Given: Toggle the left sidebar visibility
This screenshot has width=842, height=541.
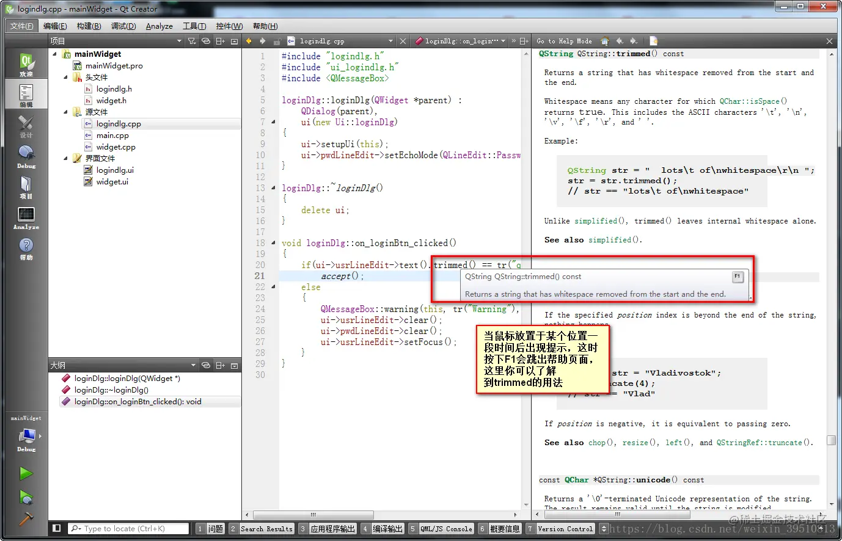Looking at the screenshot, I should click(x=57, y=528).
